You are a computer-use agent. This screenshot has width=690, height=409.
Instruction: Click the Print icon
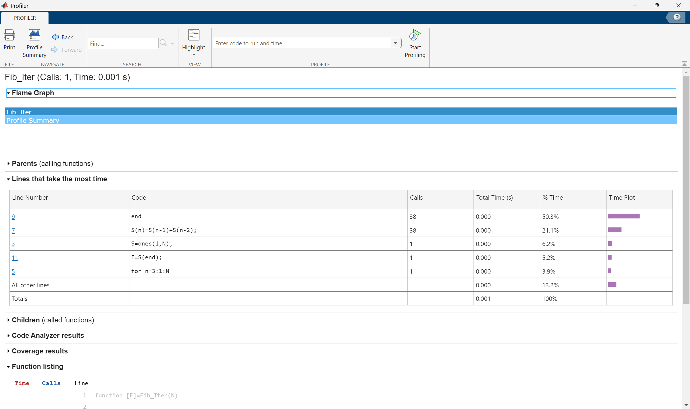pyautogui.click(x=9, y=35)
